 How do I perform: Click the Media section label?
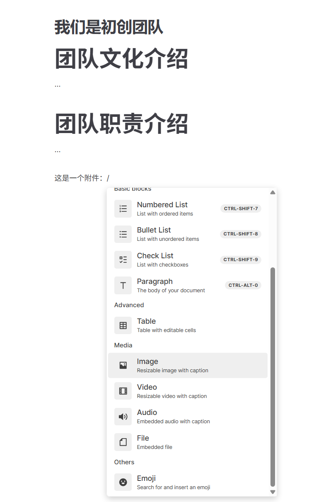(x=123, y=345)
